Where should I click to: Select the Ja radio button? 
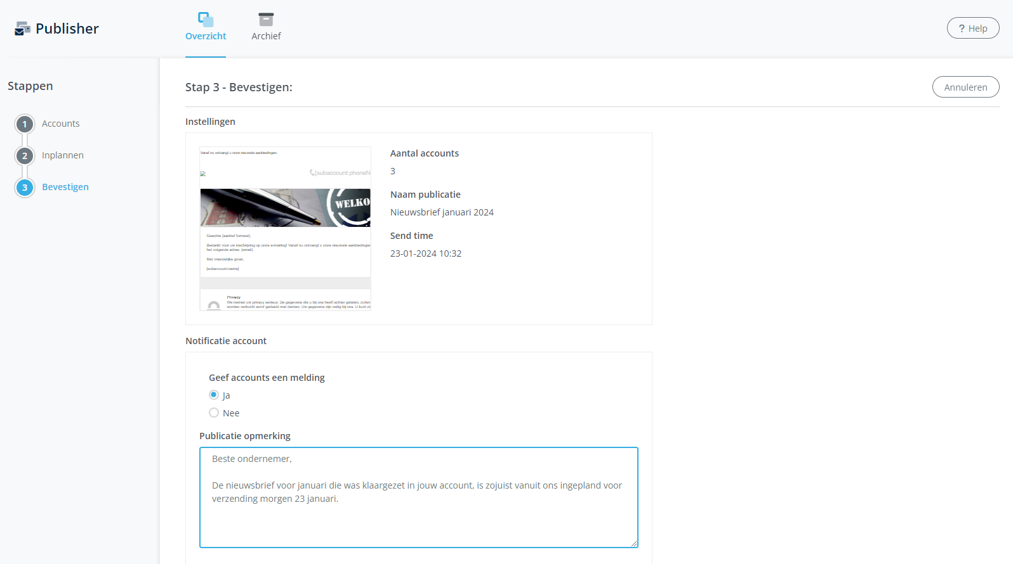coord(214,395)
